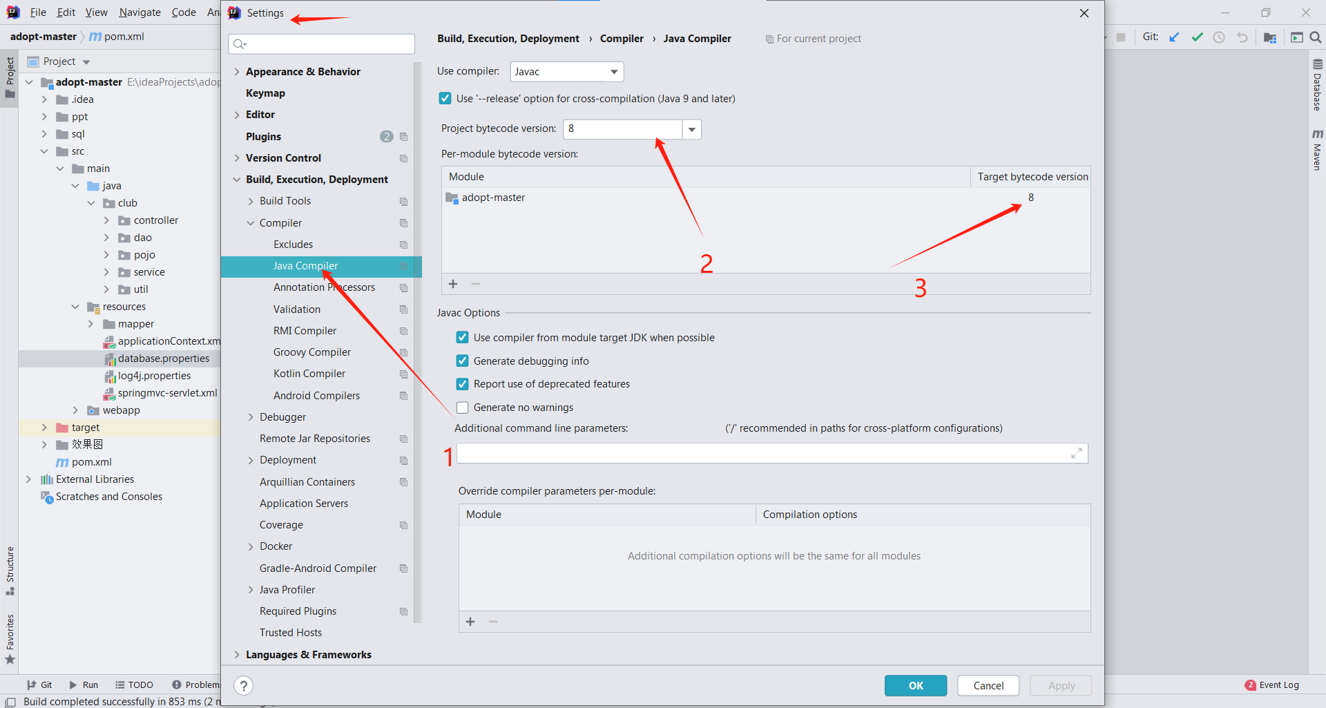Toggle Use compiler from module target JDK
Screen dimensions: 1326x708
[x=463, y=338]
